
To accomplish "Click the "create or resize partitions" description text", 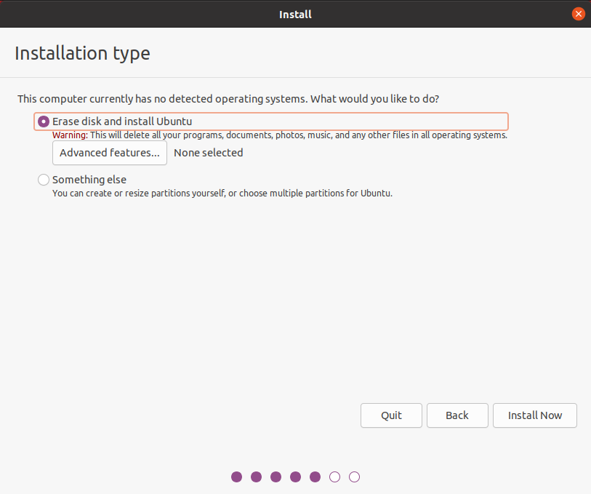I will pyautogui.click(x=222, y=194).
